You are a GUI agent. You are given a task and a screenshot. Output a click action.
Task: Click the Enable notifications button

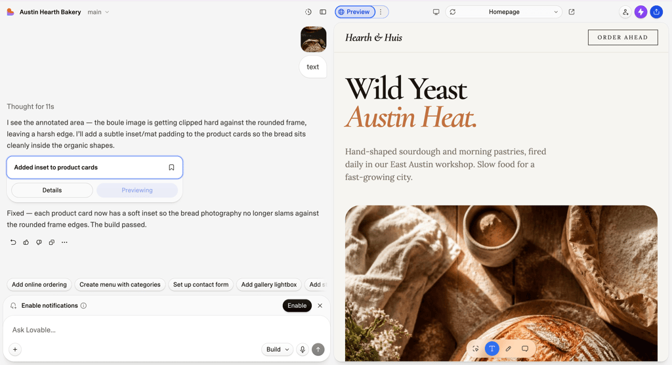coord(297,306)
